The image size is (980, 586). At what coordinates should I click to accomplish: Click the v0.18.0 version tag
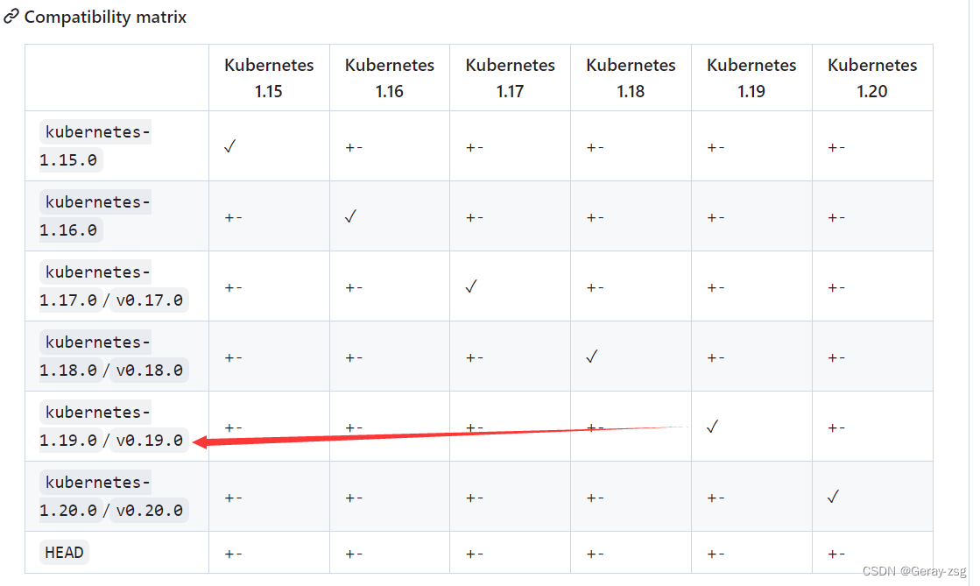click(x=150, y=371)
